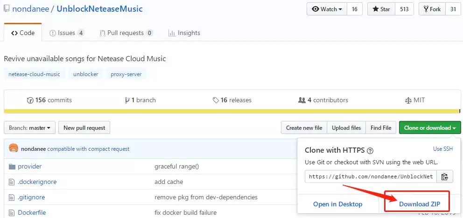
Task: View the 1 branch list
Action: click(x=140, y=100)
